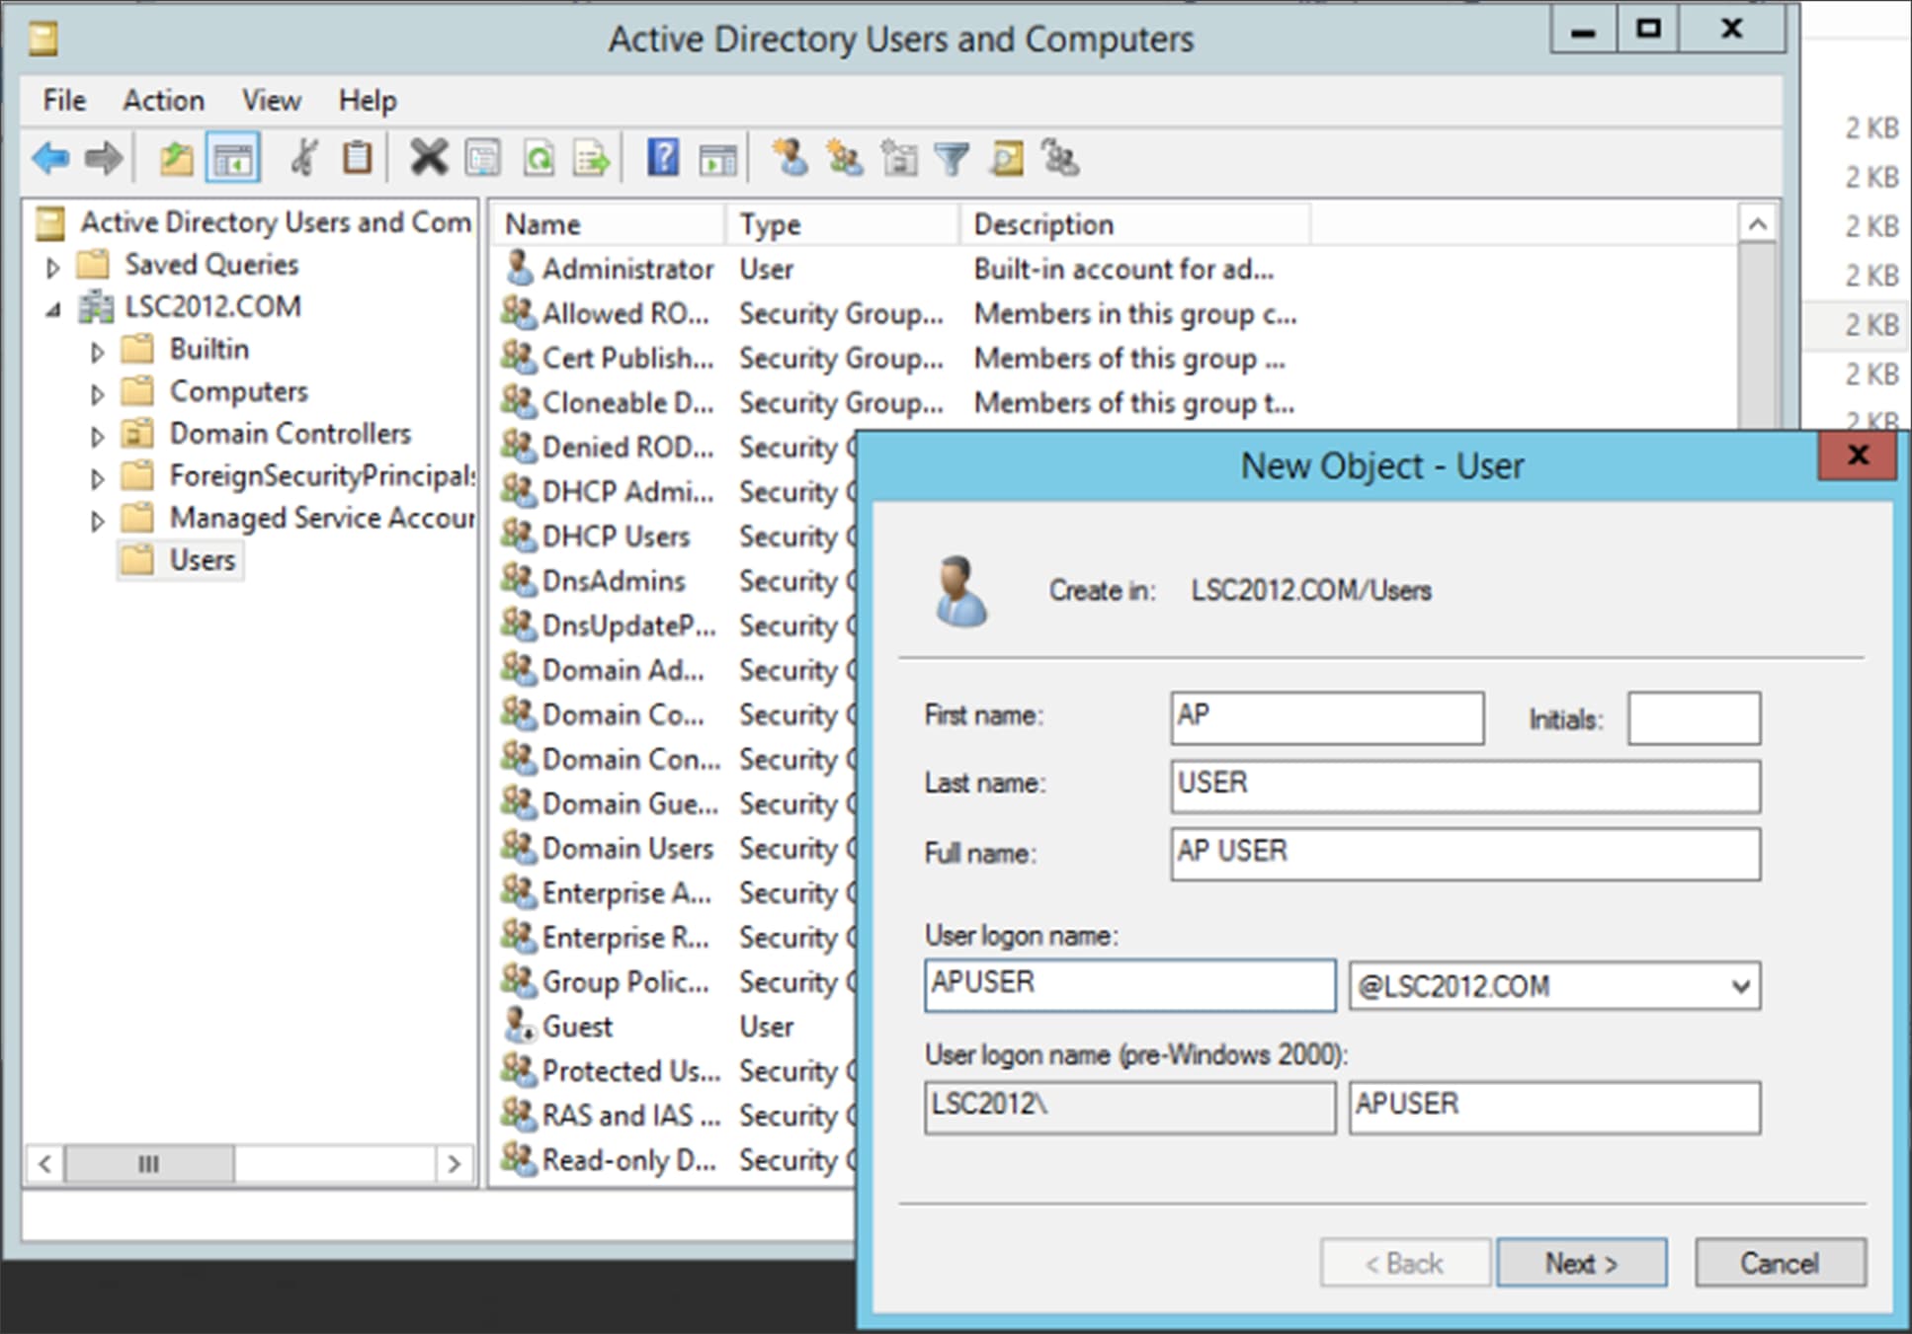
Task: Go up one level with folder icon
Action: coord(176,158)
